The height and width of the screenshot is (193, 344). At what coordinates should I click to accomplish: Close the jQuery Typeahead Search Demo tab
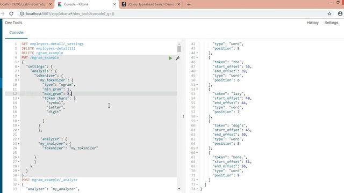(x=178, y=4)
